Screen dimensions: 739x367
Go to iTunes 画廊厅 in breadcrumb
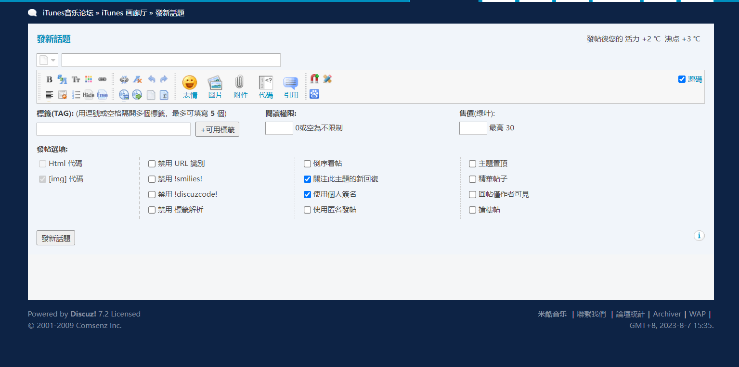124,13
